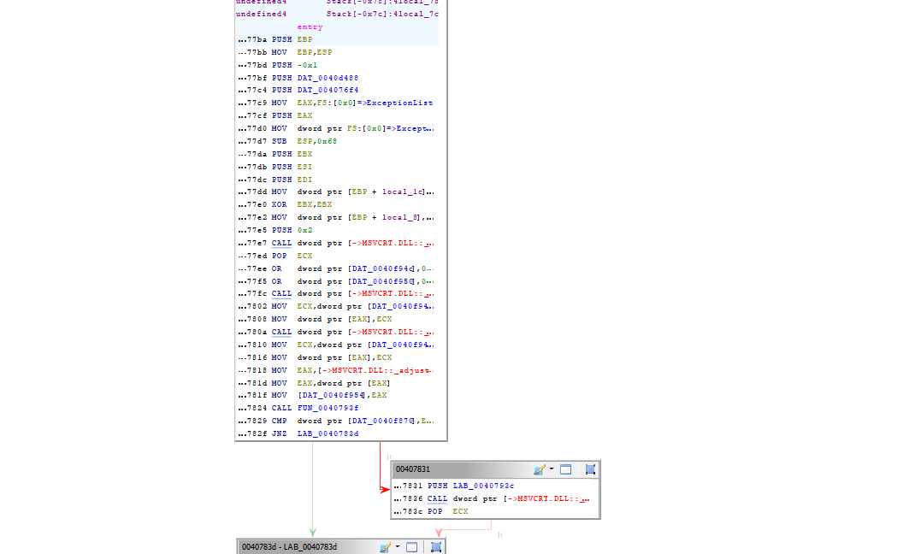This screenshot has width=921, height=554.
Task: Click the LAB_0040783d operand in the JNZ instruction
Action: tap(328, 433)
